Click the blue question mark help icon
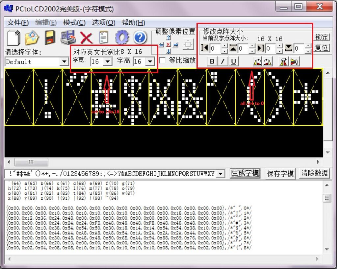This screenshot has height=269, width=337. coord(140,37)
